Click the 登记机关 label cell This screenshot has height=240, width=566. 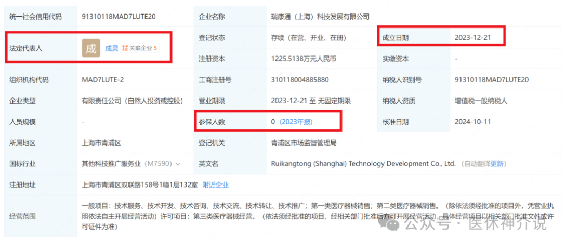point(230,143)
